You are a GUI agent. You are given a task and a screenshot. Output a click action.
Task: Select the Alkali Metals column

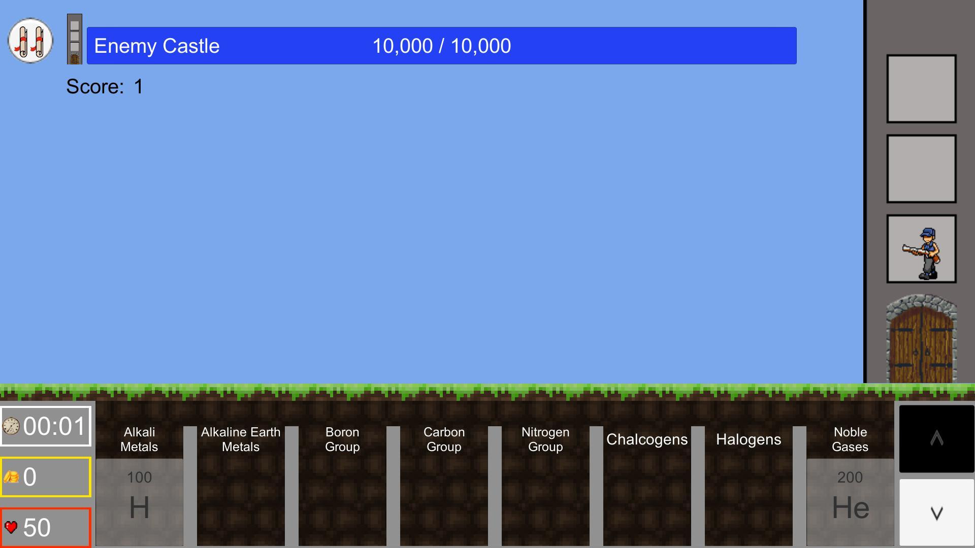click(139, 439)
